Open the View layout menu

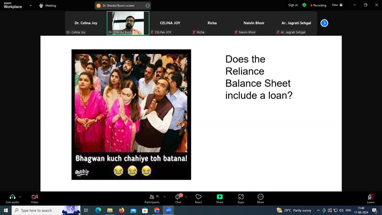(336, 5)
